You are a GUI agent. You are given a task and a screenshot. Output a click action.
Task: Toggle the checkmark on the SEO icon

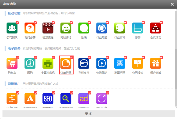54,93
